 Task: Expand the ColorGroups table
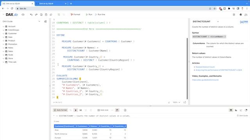4,30
